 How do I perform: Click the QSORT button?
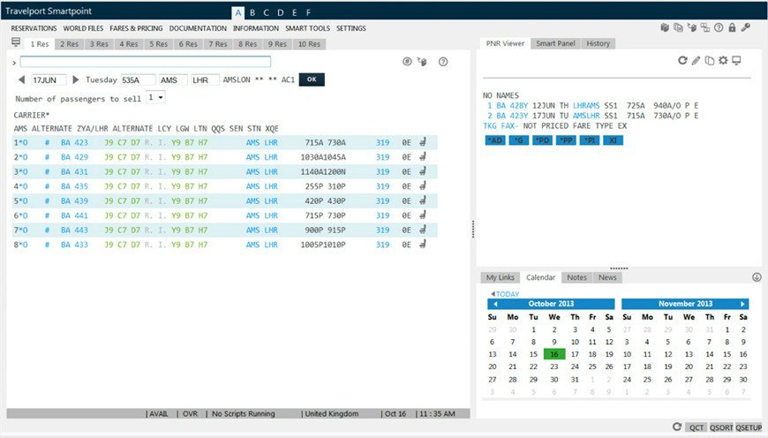click(721, 427)
